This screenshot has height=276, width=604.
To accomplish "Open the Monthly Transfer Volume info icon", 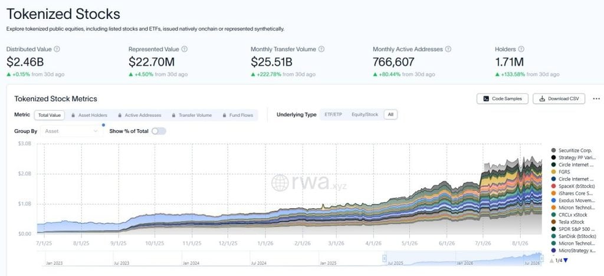I will [321, 50].
